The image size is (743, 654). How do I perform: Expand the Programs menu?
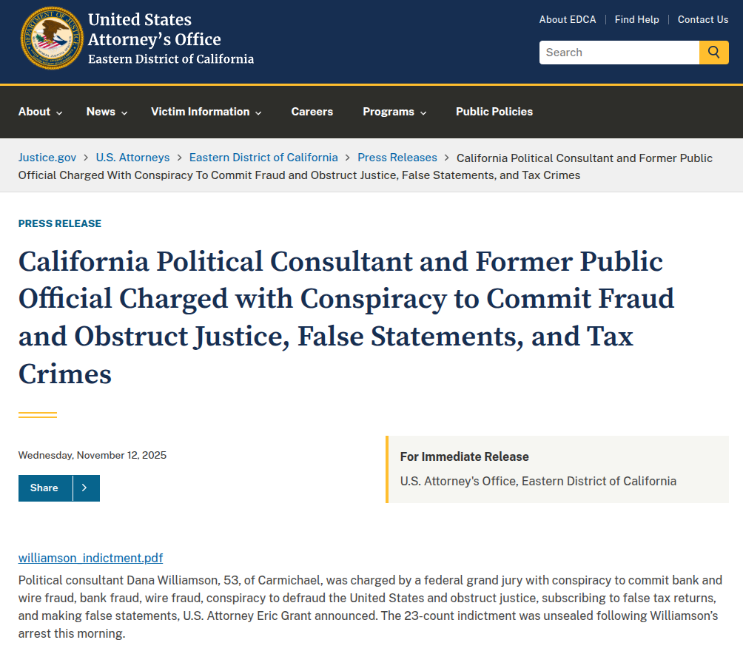click(394, 112)
